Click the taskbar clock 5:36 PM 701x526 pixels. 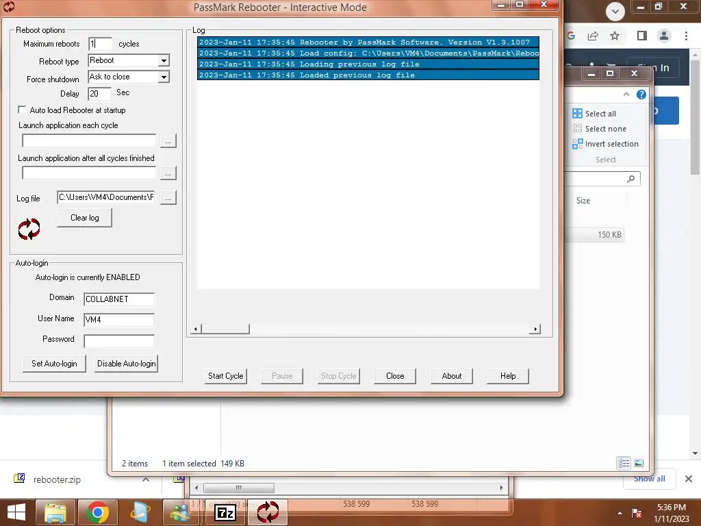point(671,508)
